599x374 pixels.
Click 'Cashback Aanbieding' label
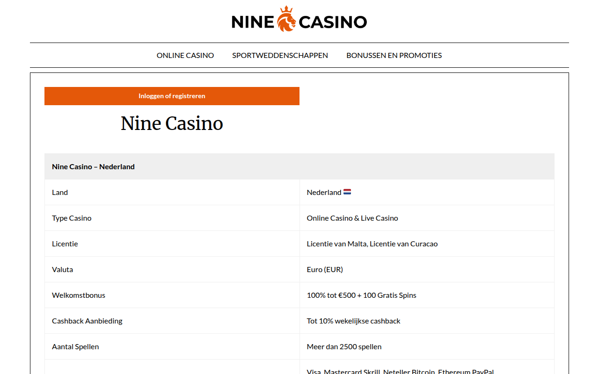click(x=87, y=321)
